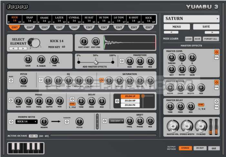
Task: Click the EQ High knob
Action: click(48, 81)
